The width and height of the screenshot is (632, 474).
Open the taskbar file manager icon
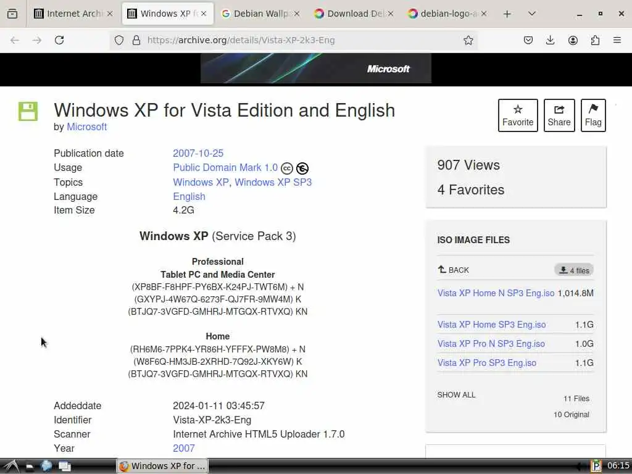click(29, 467)
